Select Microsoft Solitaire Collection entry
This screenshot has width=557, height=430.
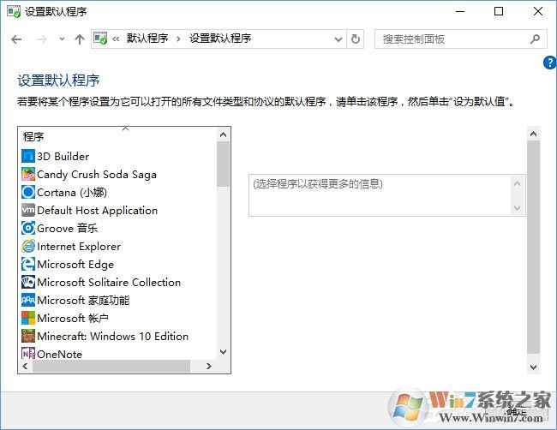109,283
